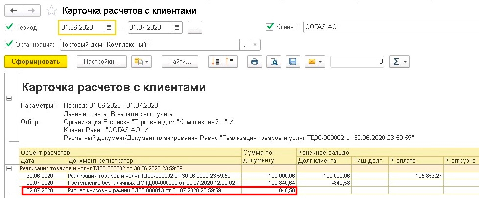Toggle the Период checkbox
479x198 pixels.
point(8,27)
